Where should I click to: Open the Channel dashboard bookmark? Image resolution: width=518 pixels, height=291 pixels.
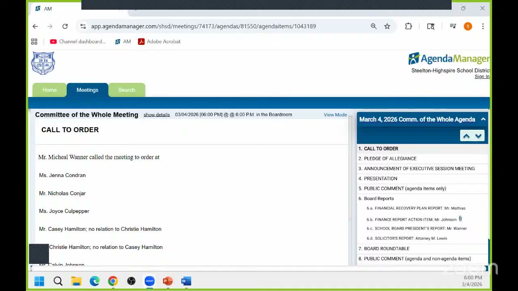coord(78,42)
